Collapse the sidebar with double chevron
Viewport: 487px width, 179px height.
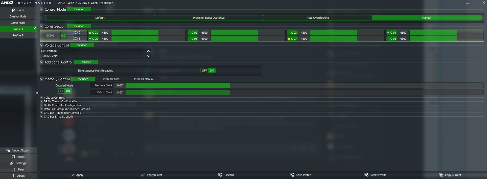(37, 93)
